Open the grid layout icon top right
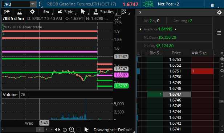Viewport: 224px width, 133px height. (213, 5)
